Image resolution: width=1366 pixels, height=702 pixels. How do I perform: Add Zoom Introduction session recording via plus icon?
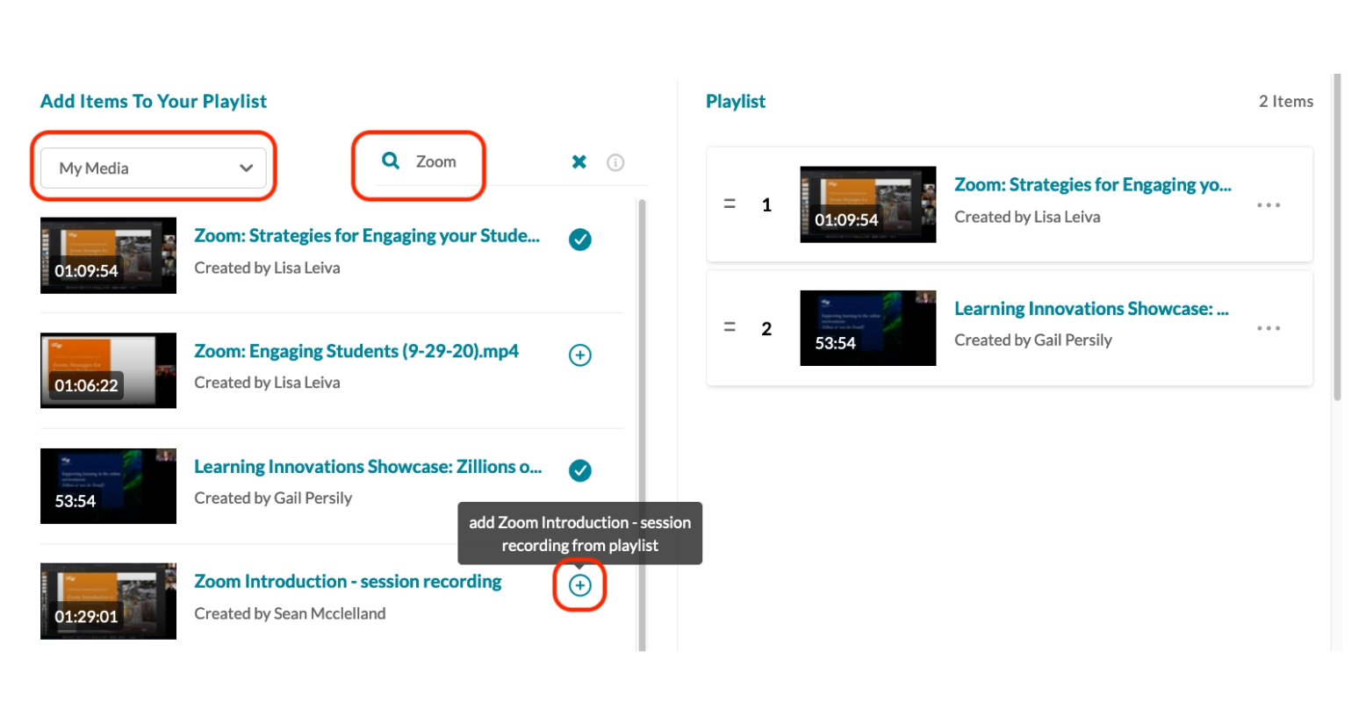pos(580,585)
